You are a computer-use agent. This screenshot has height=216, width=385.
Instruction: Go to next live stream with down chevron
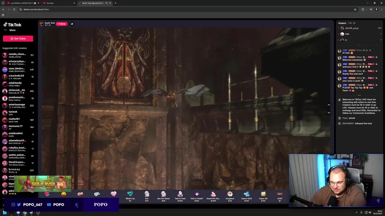[x=329, y=112]
